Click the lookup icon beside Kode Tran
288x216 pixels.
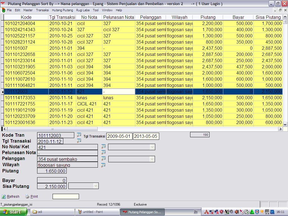pos(79,135)
